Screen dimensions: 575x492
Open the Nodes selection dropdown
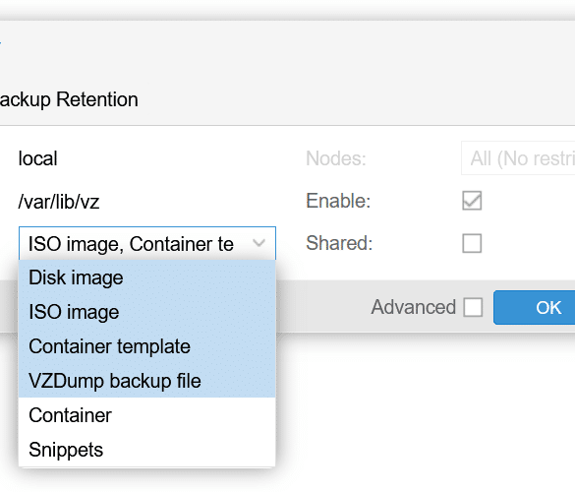(x=518, y=158)
